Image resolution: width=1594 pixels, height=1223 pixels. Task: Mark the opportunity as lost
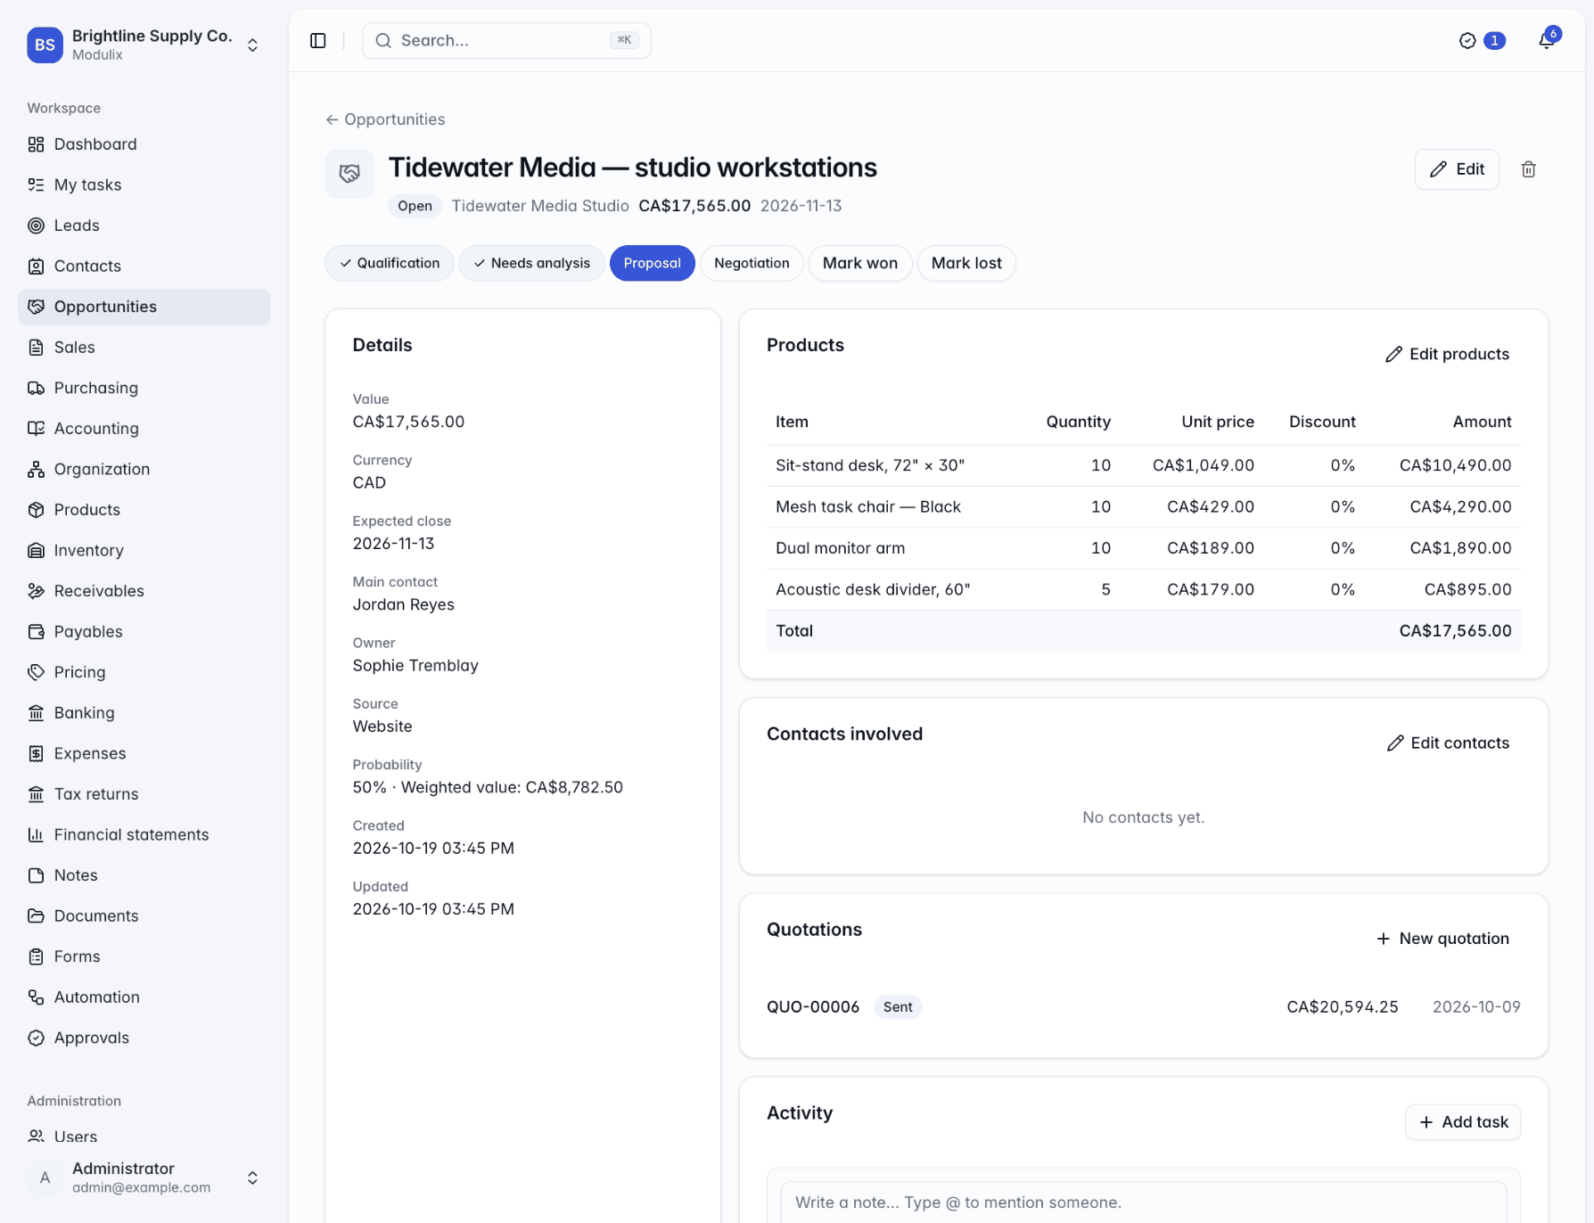click(x=966, y=263)
